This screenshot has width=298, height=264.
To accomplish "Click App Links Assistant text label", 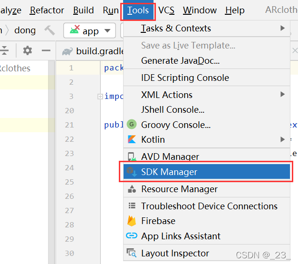I will pyautogui.click(x=181, y=236).
